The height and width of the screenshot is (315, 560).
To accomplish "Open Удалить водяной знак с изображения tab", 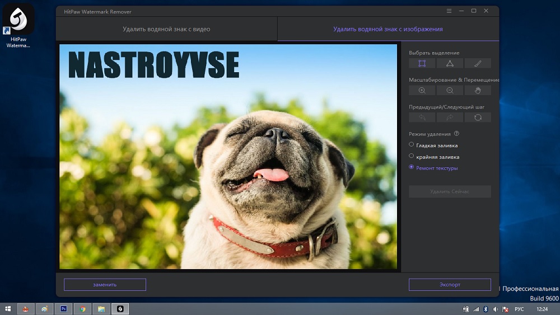I will (388, 29).
